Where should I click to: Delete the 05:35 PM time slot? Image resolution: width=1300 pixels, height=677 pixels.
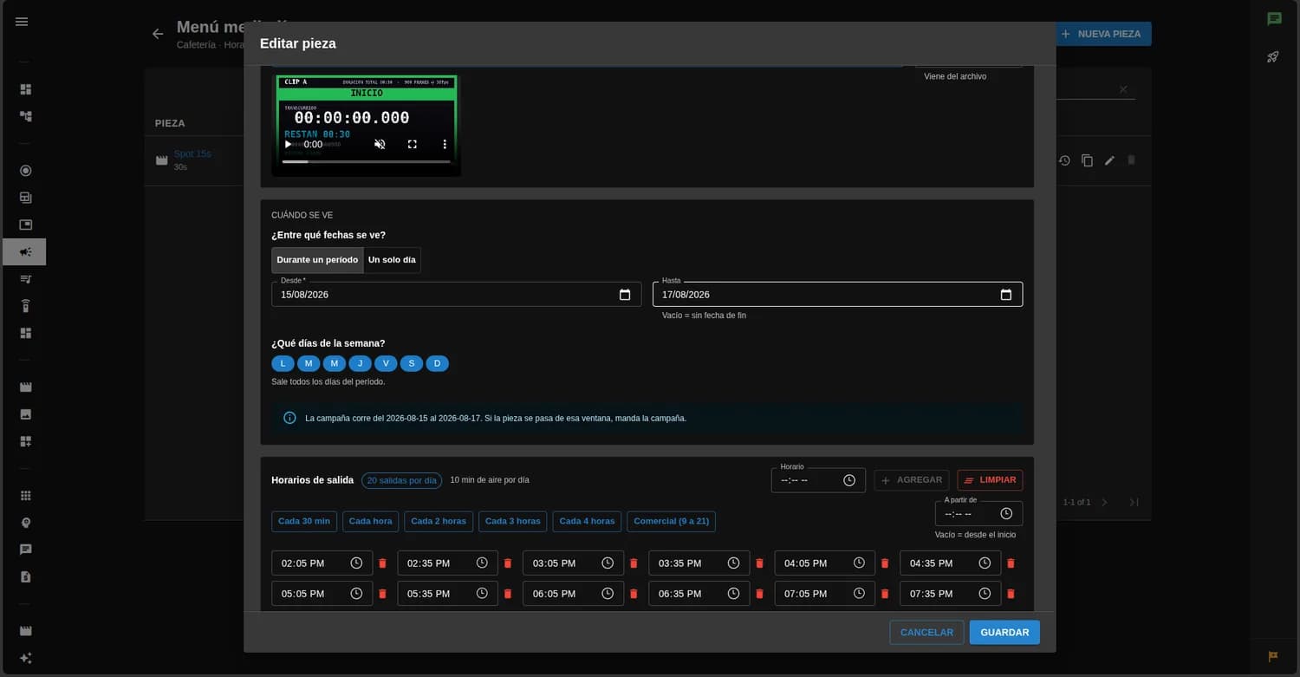coord(508,594)
